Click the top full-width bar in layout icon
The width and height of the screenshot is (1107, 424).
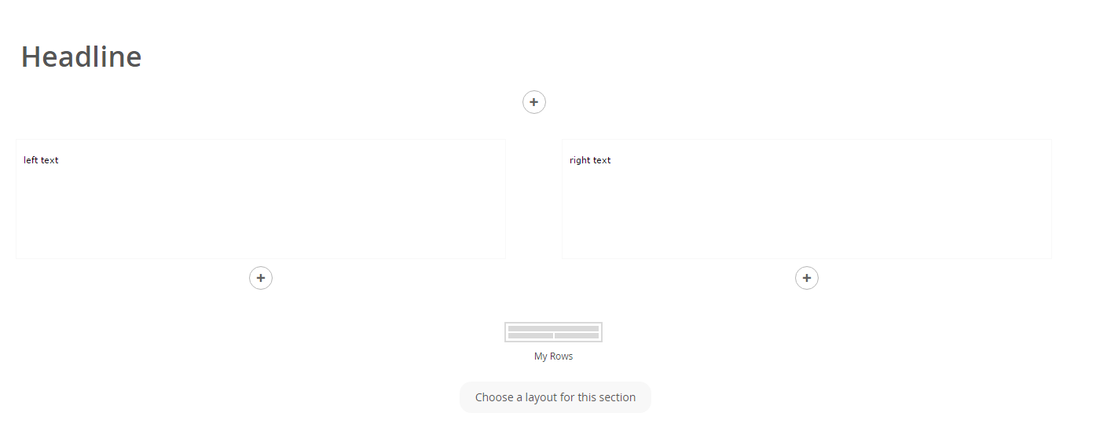(553, 328)
